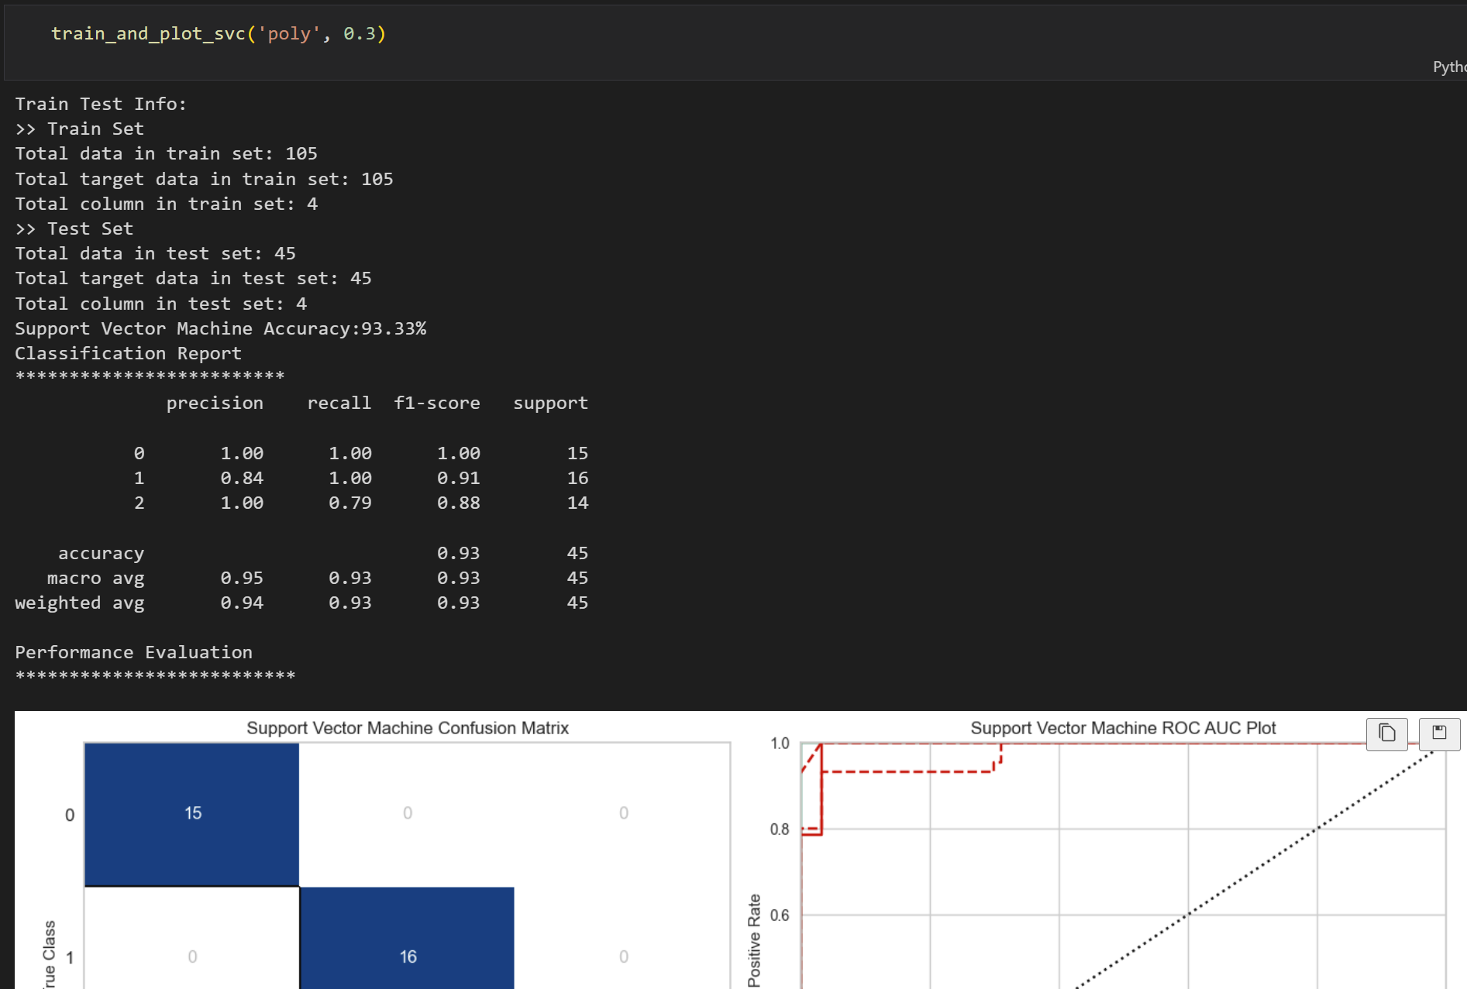Select 'Total column in train set: 4'
This screenshot has height=989, width=1467.
pos(166,204)
